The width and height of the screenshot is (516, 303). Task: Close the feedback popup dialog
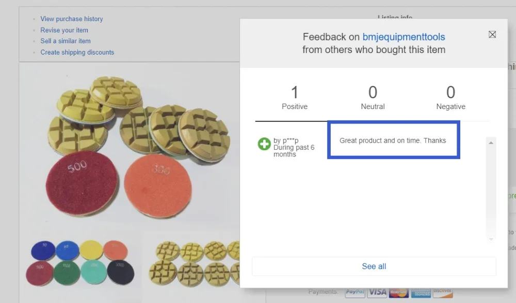click(492, 34)
